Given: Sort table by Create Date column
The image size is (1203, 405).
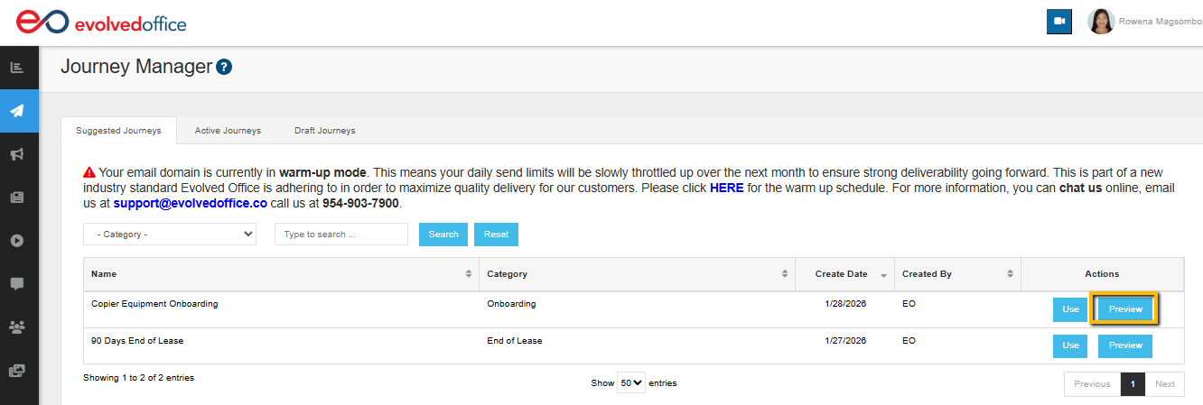Looking at the screenshot, I should coord(844,274).
